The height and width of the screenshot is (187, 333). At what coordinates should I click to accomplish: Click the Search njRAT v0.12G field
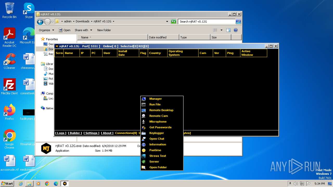pos(207,22)
